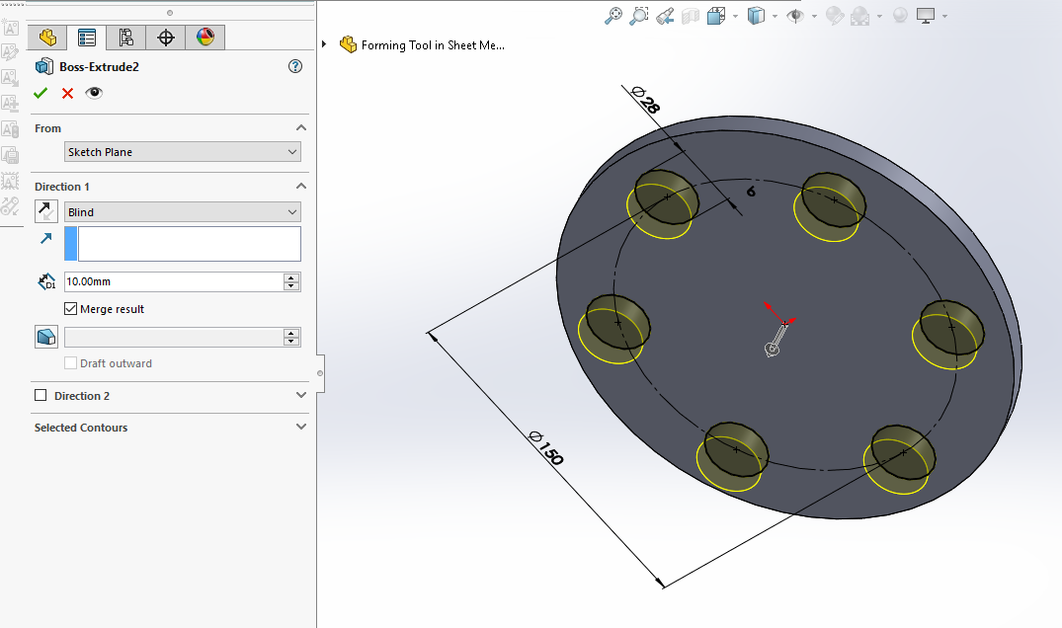Expand the Selected Contours section
Viewport: 1062px width, 628px height.
(301, 428)
